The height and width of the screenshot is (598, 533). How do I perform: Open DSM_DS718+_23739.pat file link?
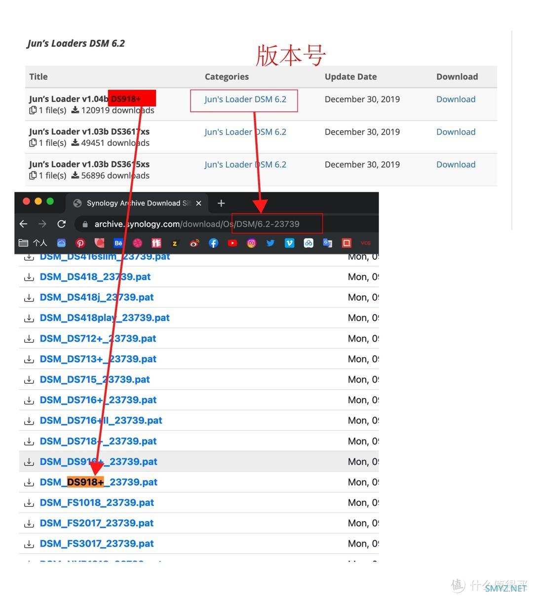[x=98, y=441]
